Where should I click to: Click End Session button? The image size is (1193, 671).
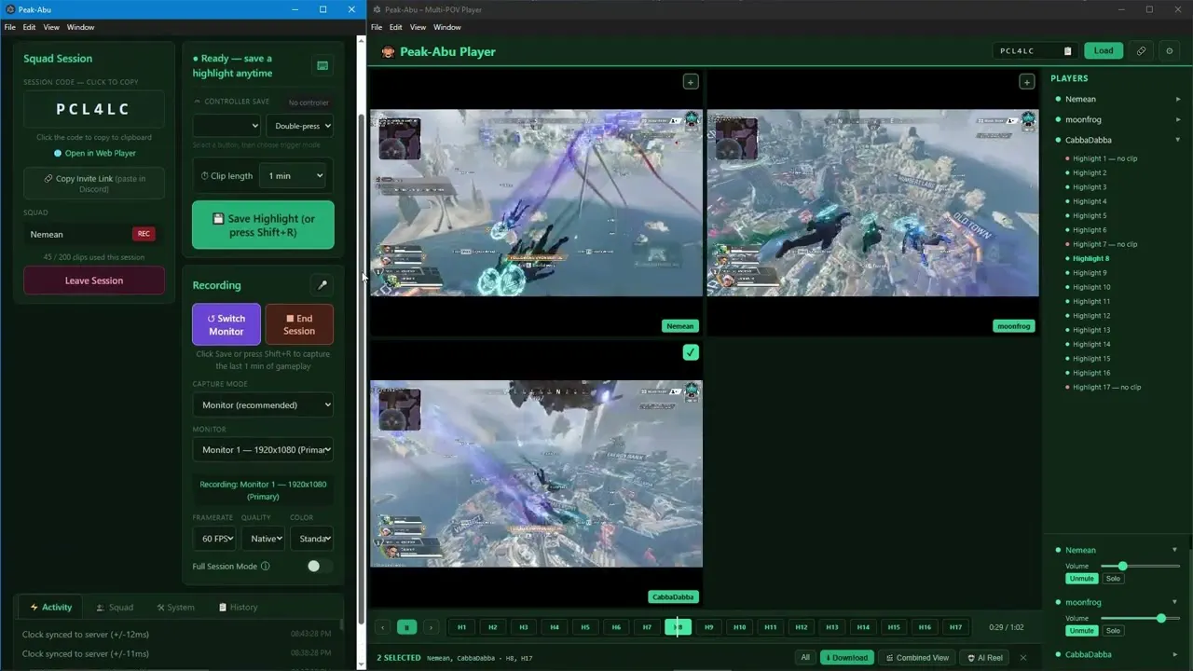pos(299,324)
